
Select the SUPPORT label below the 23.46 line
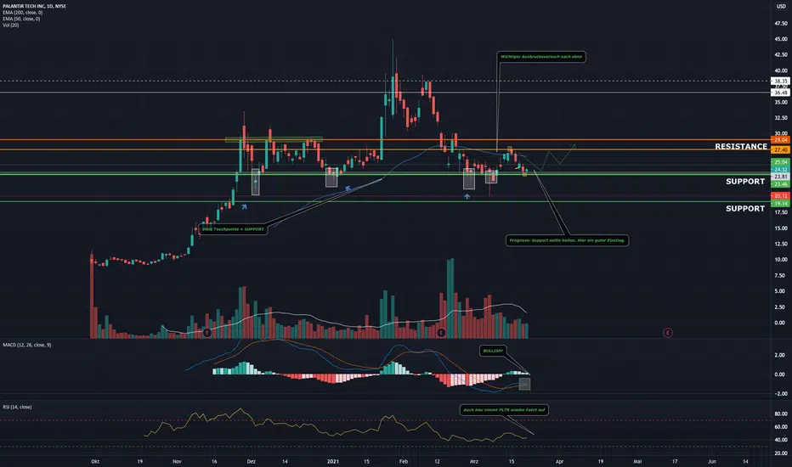745,181
